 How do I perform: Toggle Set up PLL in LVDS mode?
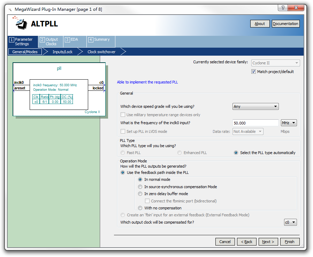pos(123,131)
